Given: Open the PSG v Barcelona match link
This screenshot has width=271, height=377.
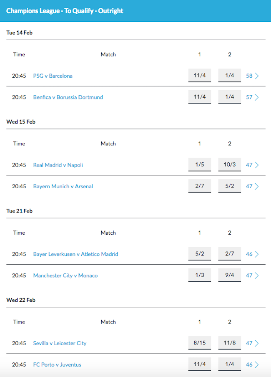Looking at the screenshot, I should 53,76.
